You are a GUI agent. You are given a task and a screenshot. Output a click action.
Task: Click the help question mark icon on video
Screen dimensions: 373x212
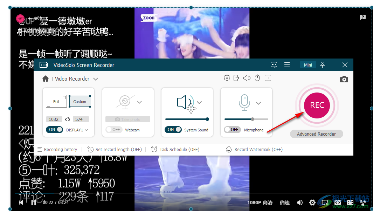(362, 17)
